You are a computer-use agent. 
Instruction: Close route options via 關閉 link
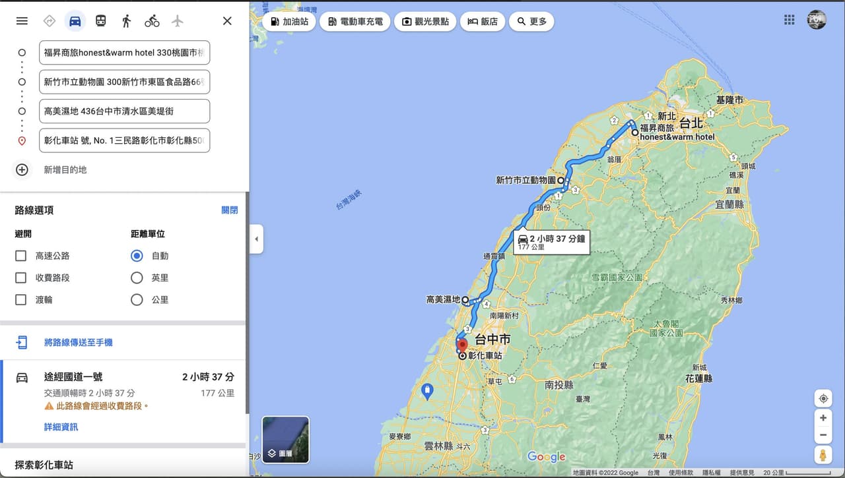pos(230,210)
